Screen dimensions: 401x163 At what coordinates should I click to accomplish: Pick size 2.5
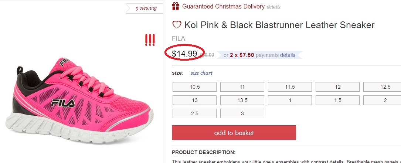[195, 113]
